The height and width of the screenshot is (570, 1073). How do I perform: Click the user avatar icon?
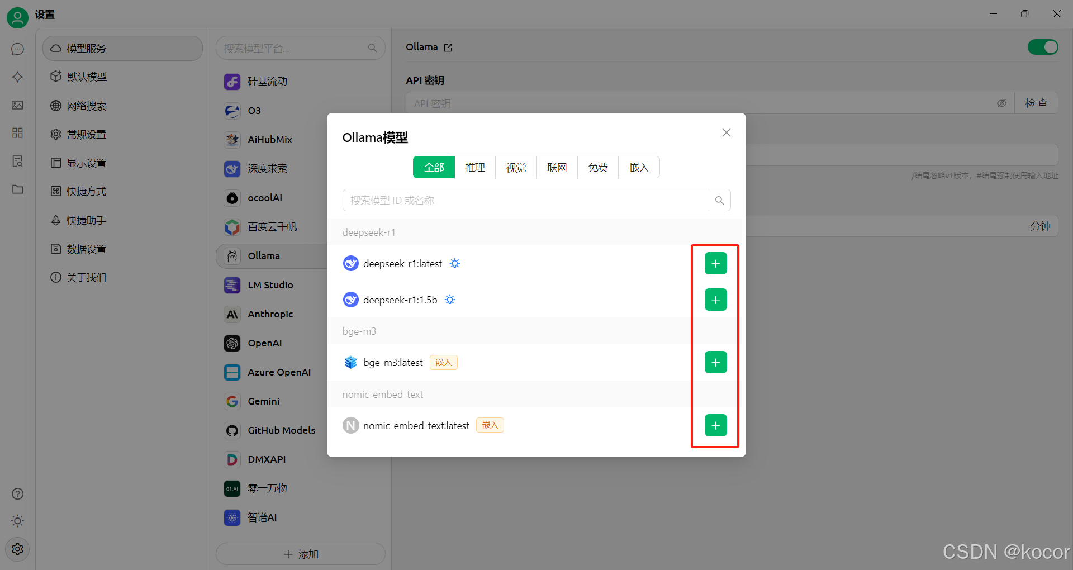coord(17,18)
